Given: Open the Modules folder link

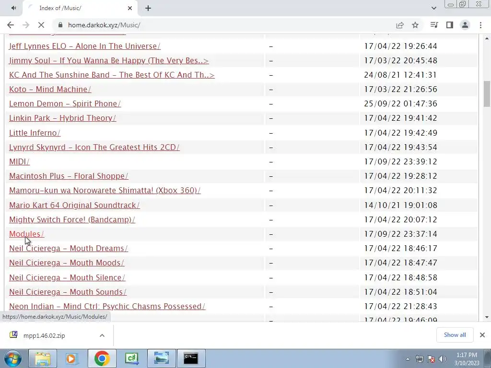Looking at the screenshot, I should (27, 234).
